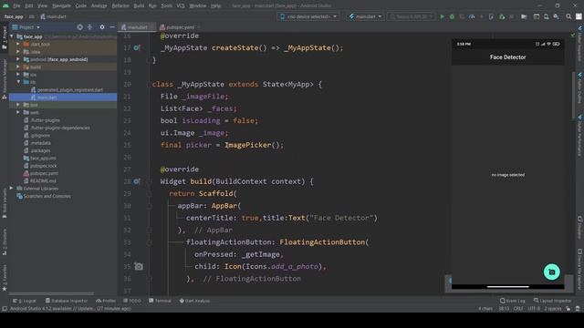Click the camera gutter icon on line 35
Viewport: 584px width, 328px height.
(x=139, y=266)
